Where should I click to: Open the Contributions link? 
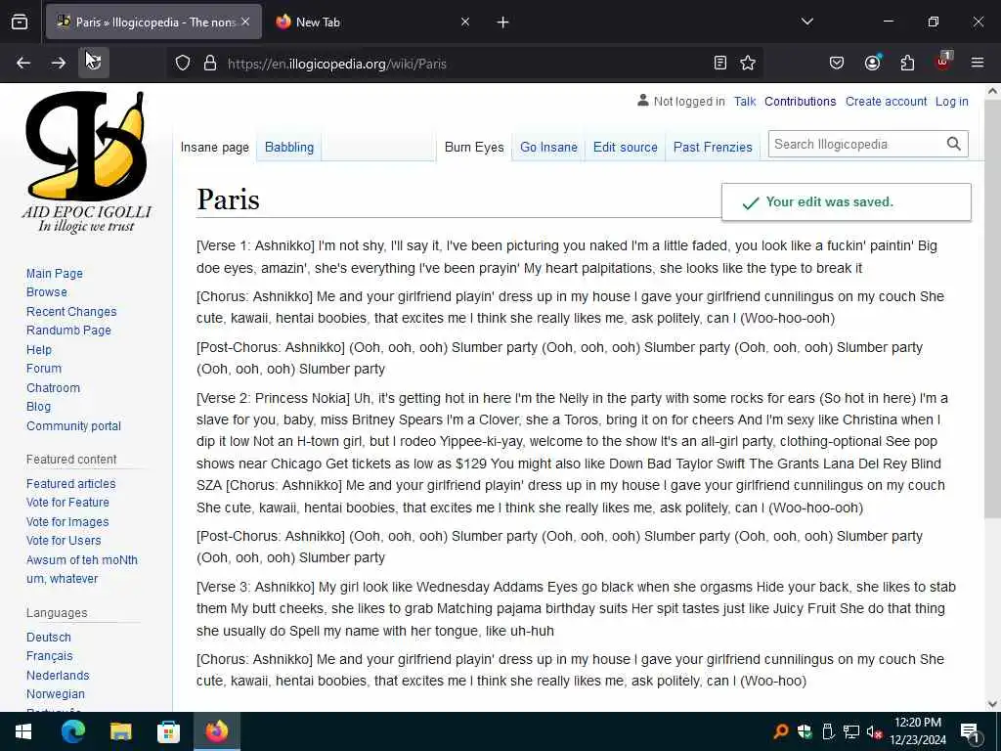(800, 102)
